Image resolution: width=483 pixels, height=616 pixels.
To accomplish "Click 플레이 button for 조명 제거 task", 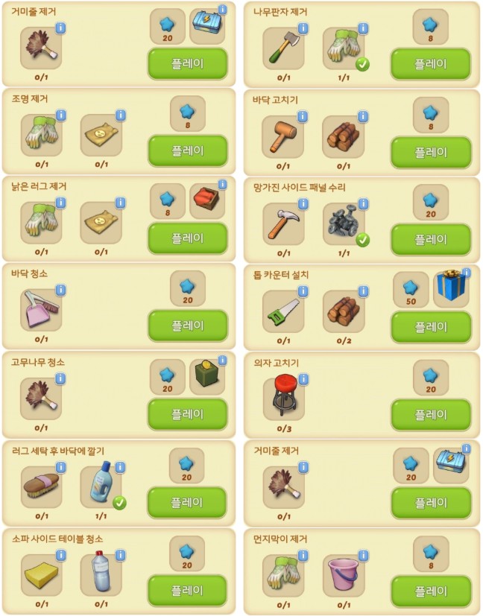I will point(188,151).
